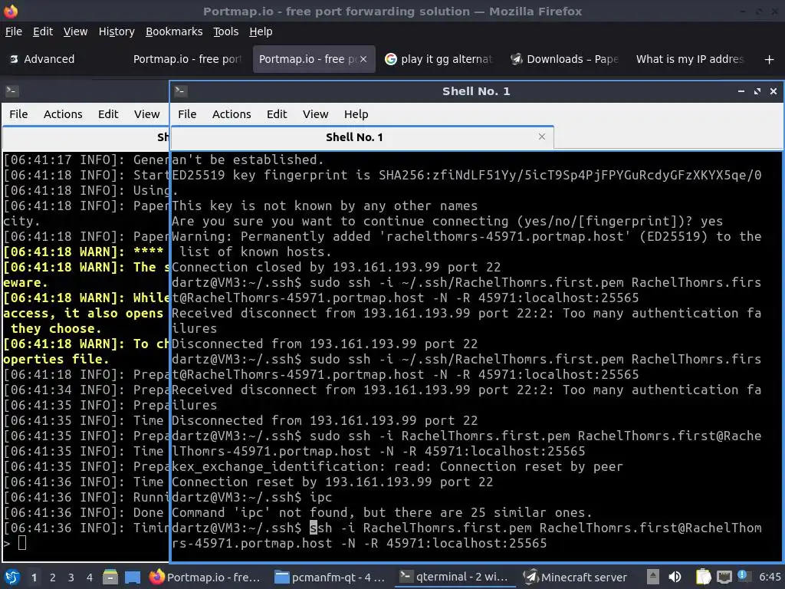Viewport: 785px width, 589px height.
Task: Switch to the first Portmap.io browser tab
Action: point(187,59)
